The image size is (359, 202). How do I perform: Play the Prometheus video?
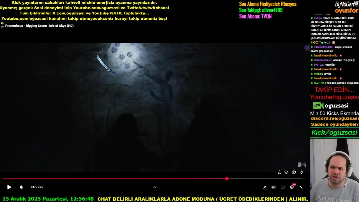tap(9, 187)
